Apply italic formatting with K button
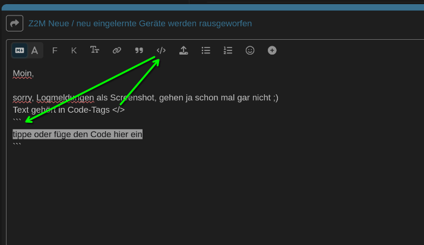Viewport: 424px width, 245px height. coord(74,50)
